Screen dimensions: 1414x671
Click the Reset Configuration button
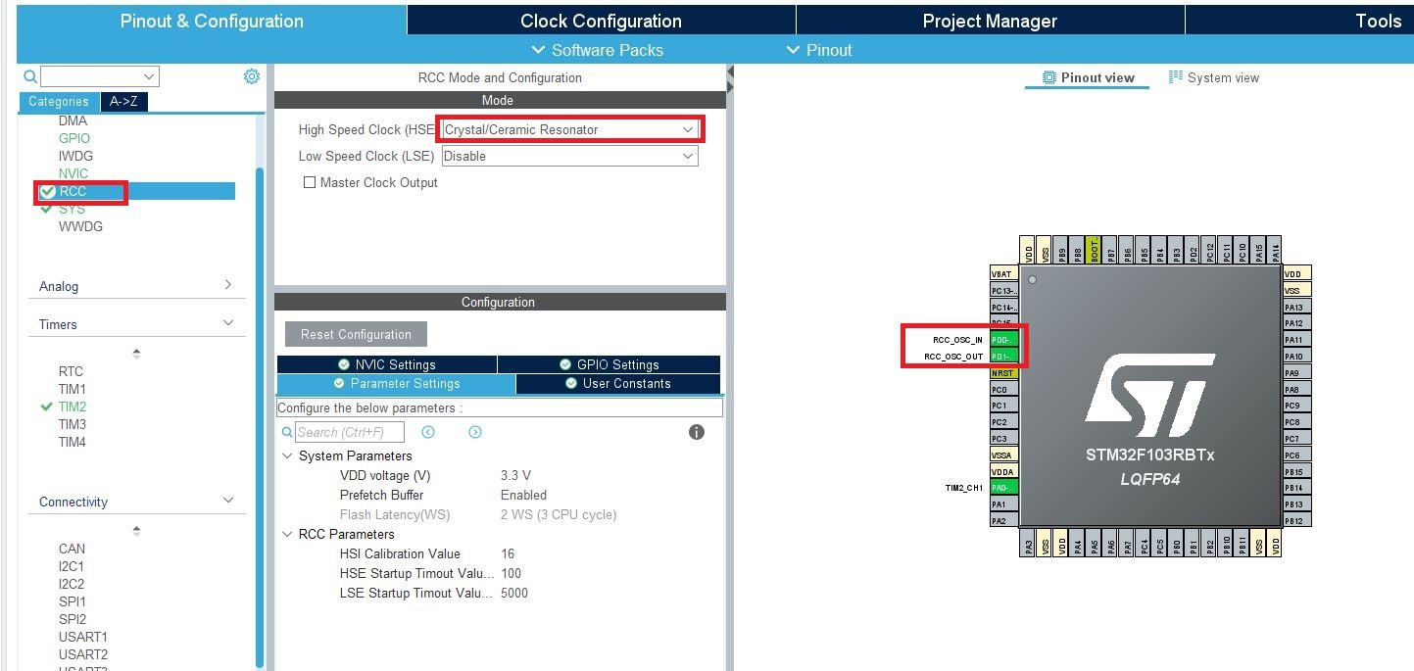pos(356,334)
